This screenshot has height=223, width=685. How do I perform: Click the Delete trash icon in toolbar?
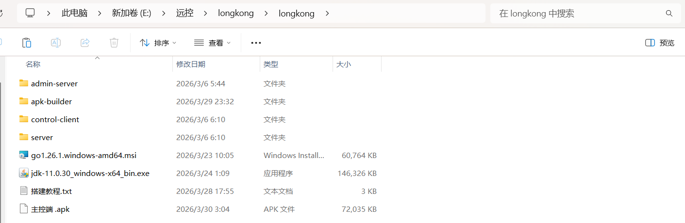(114, 43)
